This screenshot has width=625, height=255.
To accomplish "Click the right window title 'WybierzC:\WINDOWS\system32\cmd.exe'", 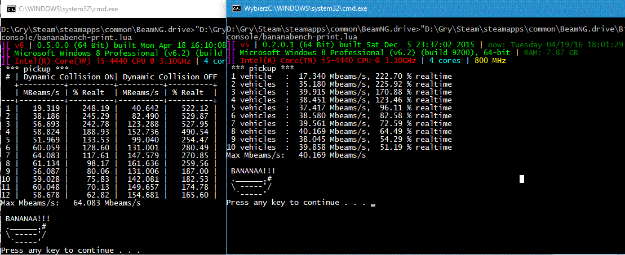I will coord(305,8).
